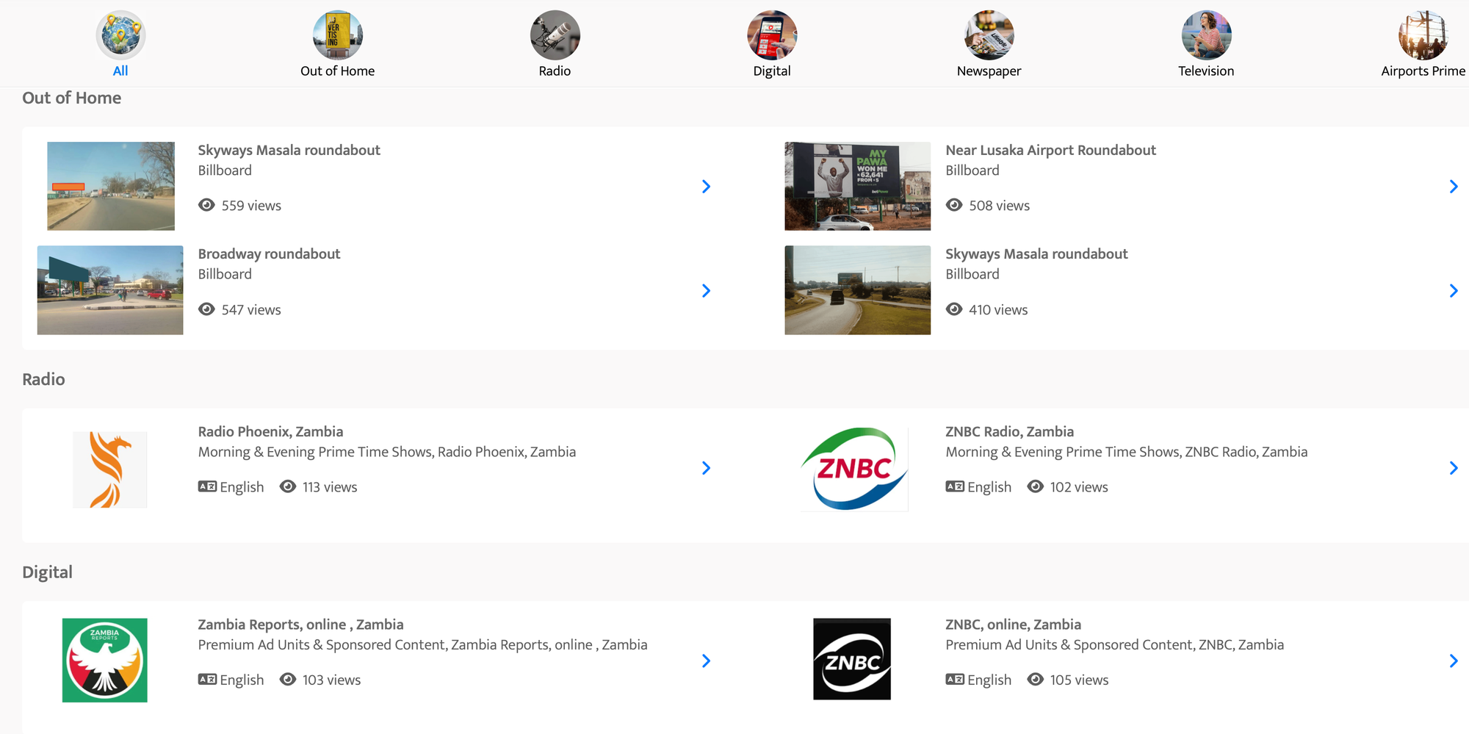Screen dimensions: 1469x734
Task: Select the Radio microphone category icon
Action: [x=555, y=35]
